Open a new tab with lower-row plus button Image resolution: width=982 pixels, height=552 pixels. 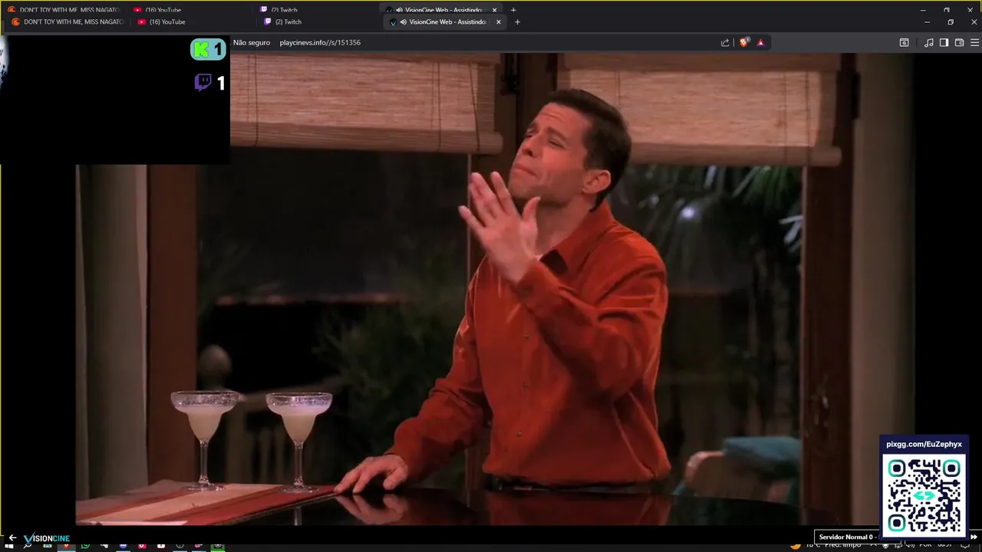(x=517, y=22)
